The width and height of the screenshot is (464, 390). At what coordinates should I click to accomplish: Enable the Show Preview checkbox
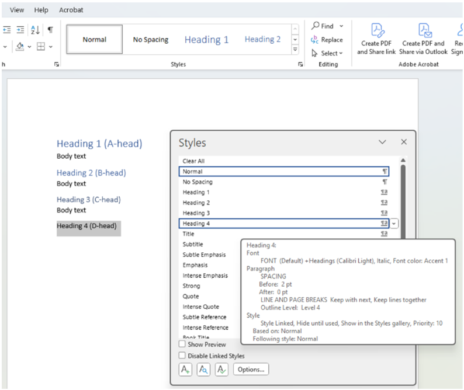(x=182, y=344)
